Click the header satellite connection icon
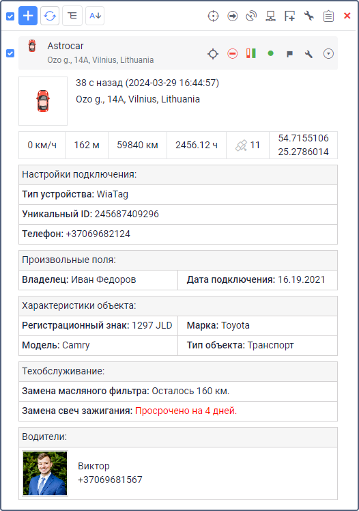359x511 pixels. [251, 16]
